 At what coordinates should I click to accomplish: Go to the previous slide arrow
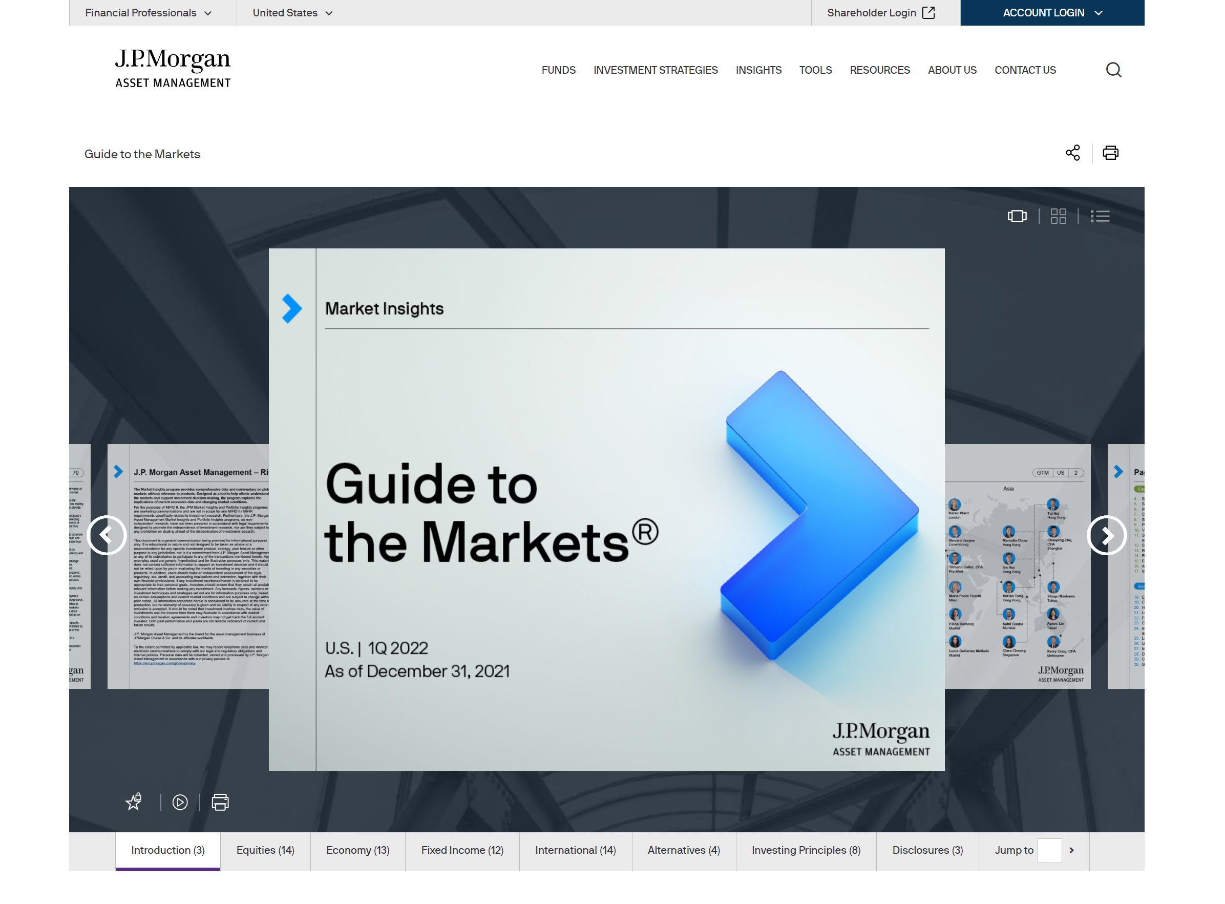tap(107, 535)
